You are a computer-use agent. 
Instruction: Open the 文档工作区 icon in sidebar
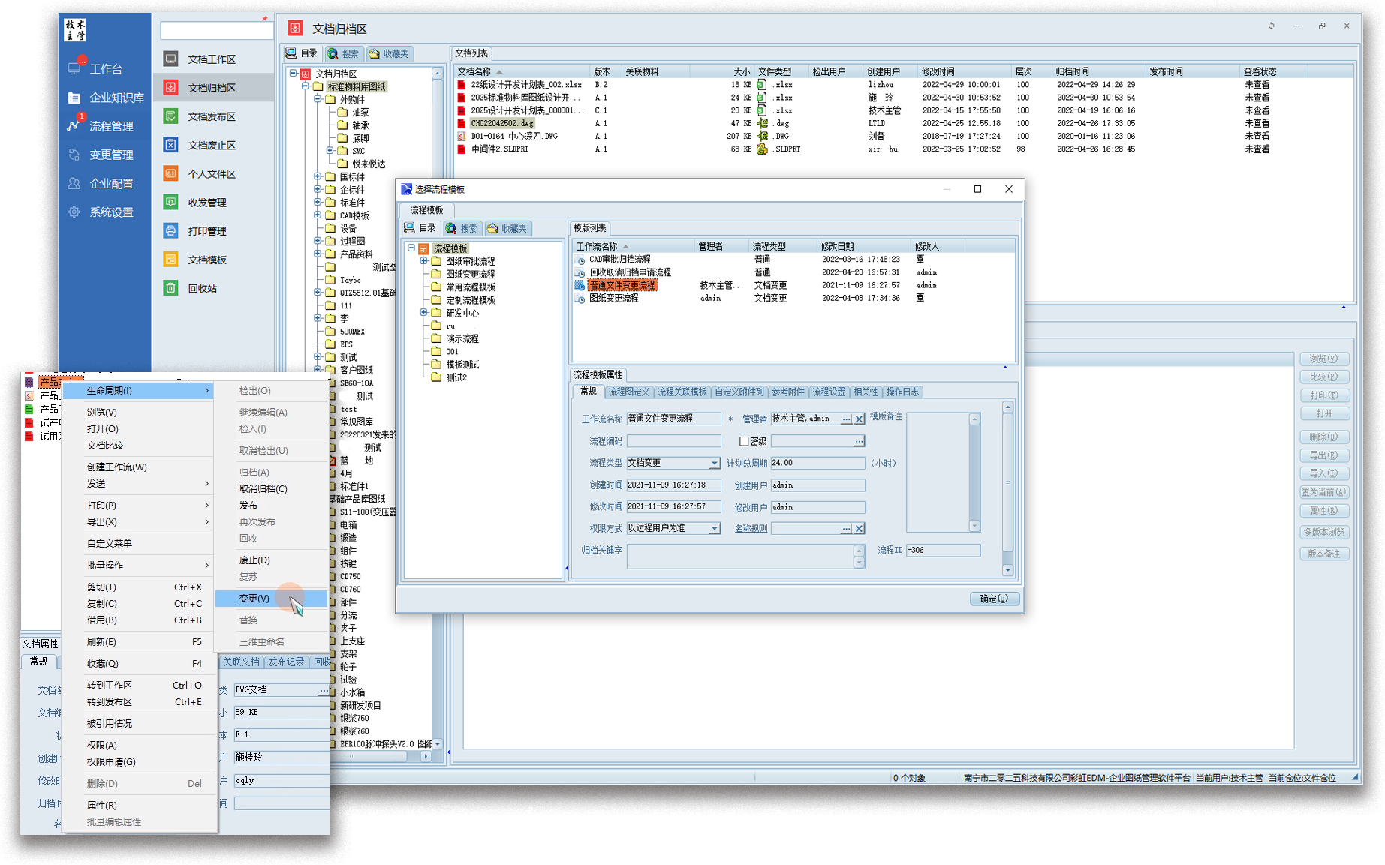tap(171, 59)
